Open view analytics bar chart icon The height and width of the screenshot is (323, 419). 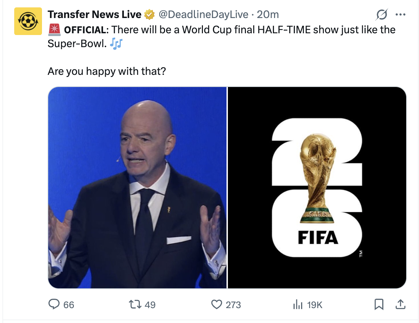[298, 305]
